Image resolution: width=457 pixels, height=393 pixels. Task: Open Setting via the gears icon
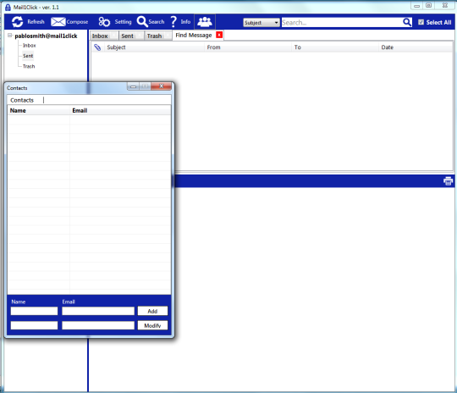[104, 22]
